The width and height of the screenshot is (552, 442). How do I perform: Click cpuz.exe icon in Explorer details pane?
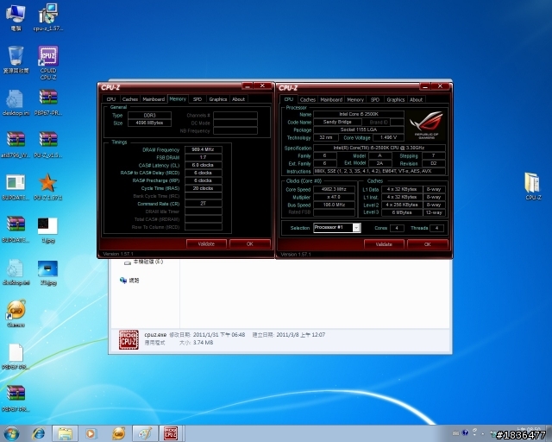pyautogui.click(x=129, y=339)
